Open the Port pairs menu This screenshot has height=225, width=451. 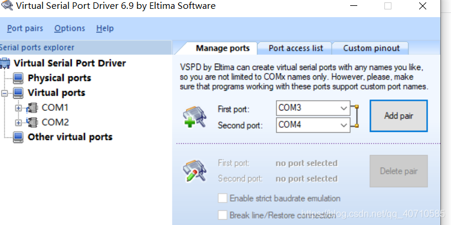click(x=25, y=28)
